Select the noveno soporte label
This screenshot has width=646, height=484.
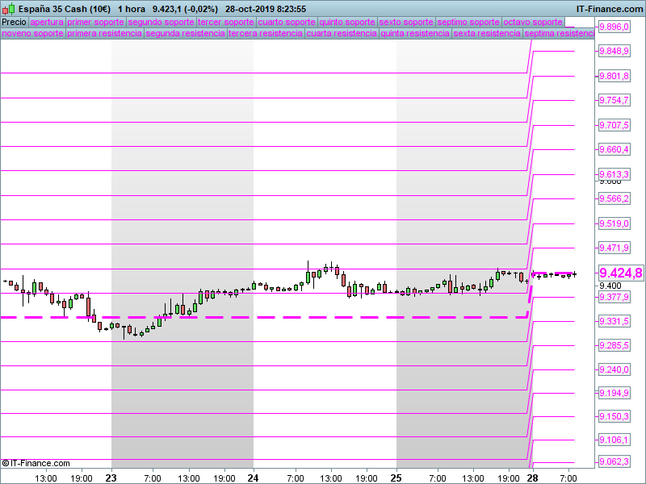(x=32, y=33)
